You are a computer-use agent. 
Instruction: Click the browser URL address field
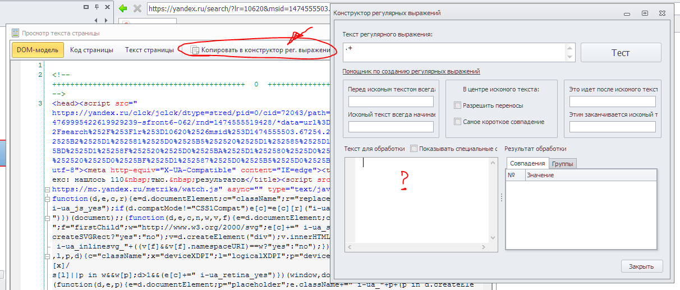[238, 8]
